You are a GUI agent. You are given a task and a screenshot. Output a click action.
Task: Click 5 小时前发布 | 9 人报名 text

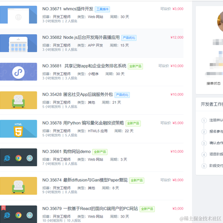[60, 107]
